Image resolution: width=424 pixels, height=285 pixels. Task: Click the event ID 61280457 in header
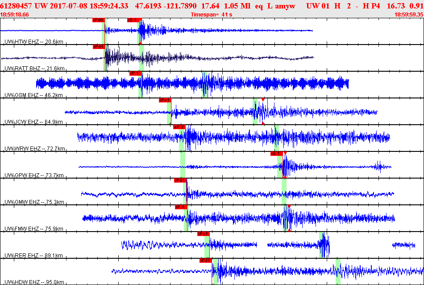coord(16,6)
